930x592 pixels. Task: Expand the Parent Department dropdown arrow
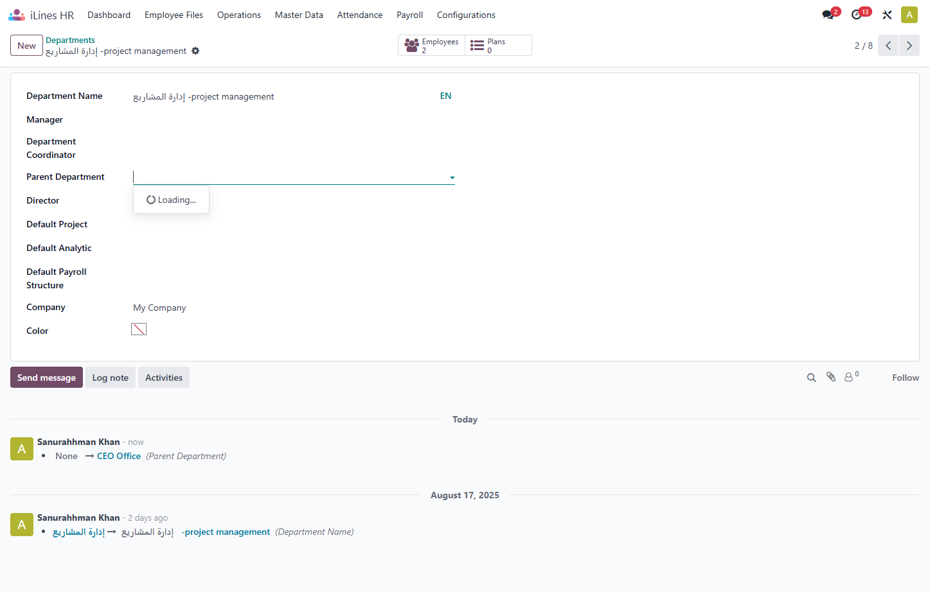tap(452, 178)
